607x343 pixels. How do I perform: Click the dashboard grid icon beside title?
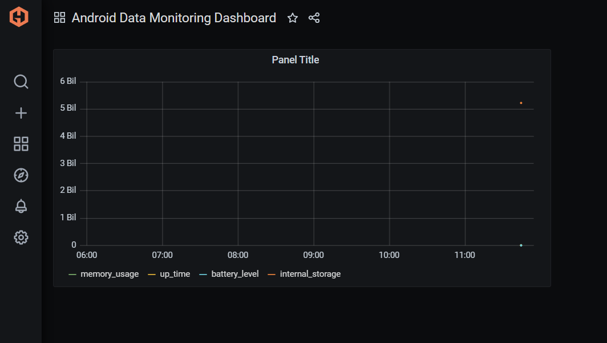pyautogui.click(x=59, y=18)
